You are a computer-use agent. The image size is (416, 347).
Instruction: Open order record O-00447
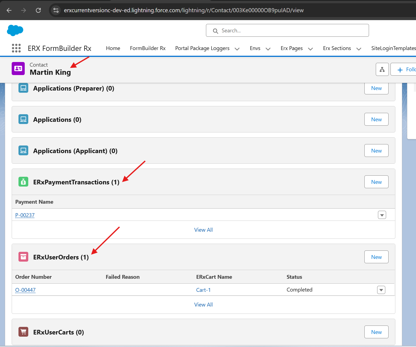pyautogui.click(x=25, y=290)
